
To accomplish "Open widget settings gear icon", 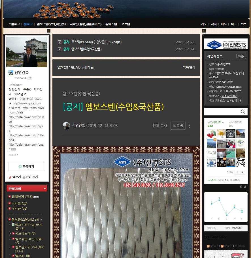I will click(241, 187).
